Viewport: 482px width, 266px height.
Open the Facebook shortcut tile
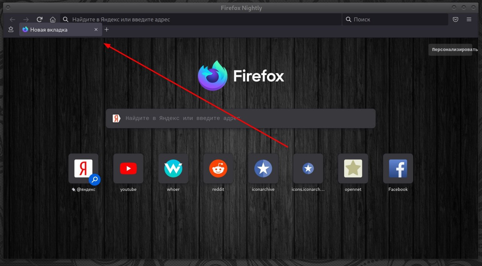pos(398,168)
